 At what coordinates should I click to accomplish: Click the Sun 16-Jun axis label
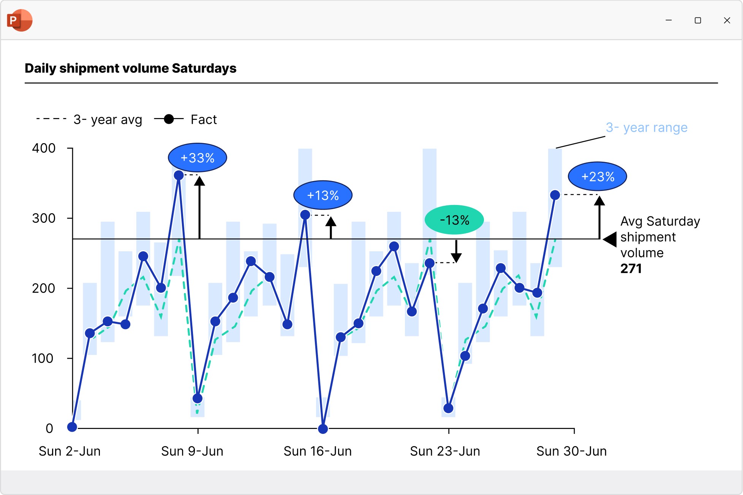(x=318, y=451)
